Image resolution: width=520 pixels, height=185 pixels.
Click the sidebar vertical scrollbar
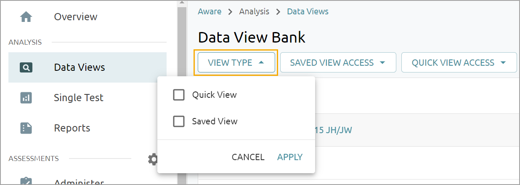(182, 93)
